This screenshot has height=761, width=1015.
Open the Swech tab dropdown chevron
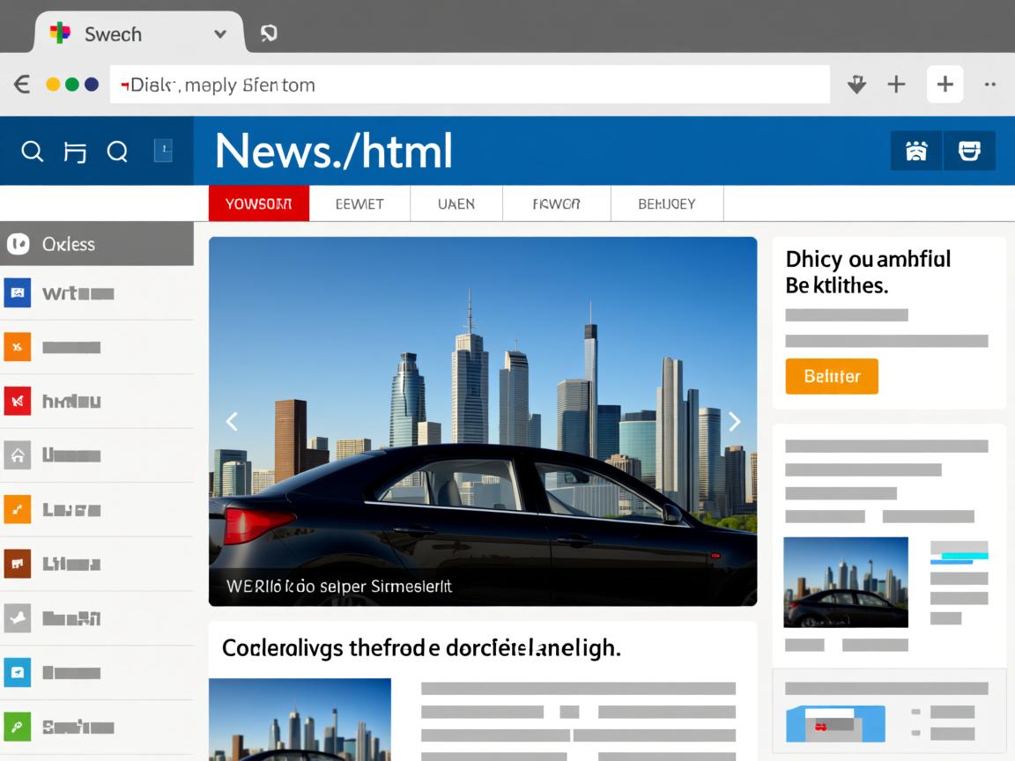(x=219, y=33)
